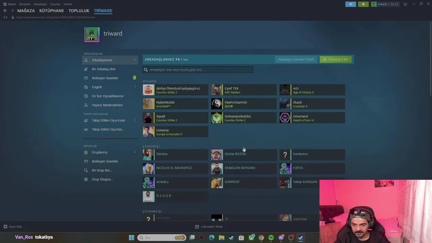Click the Takip Edilen Oyunlar megaphone icon

(x=86, y=129)
